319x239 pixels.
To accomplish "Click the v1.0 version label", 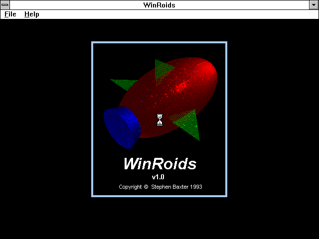I will tap(158, 177).
